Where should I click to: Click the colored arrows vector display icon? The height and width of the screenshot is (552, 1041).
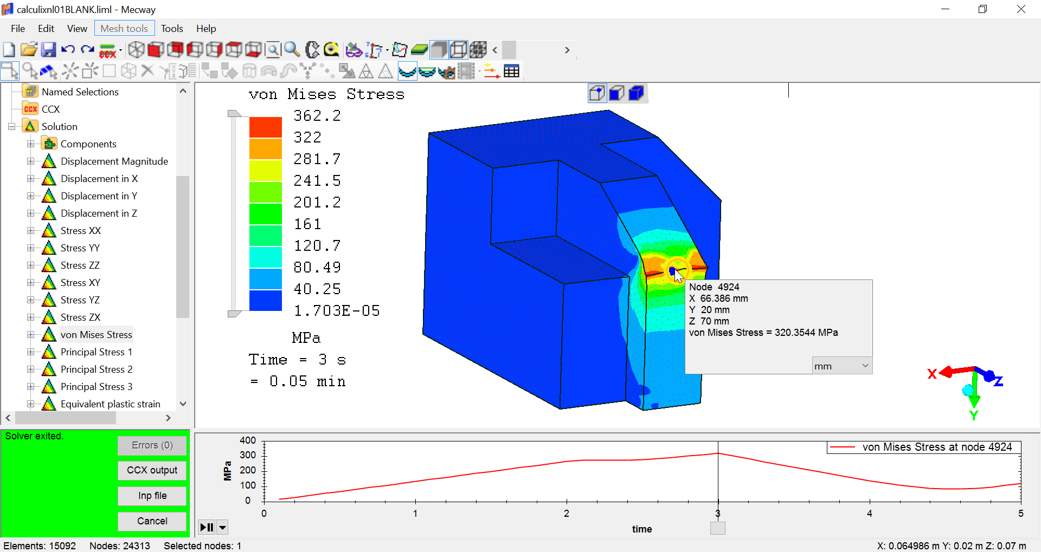[492, 71]
